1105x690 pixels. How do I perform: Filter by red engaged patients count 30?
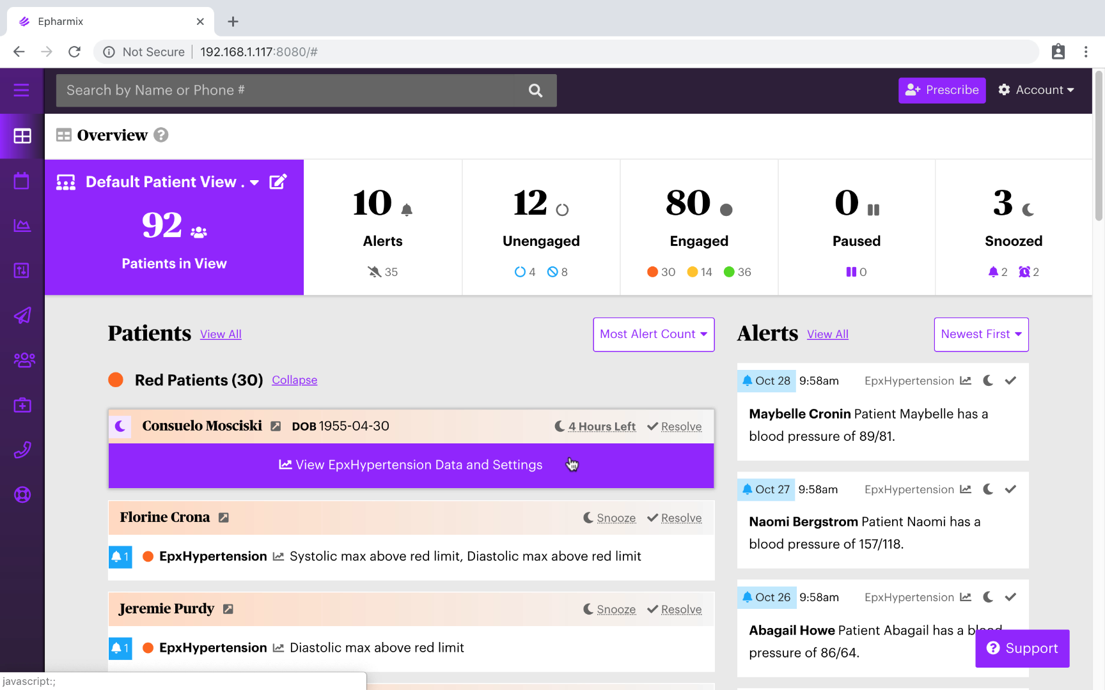click(x=661, y=272)
